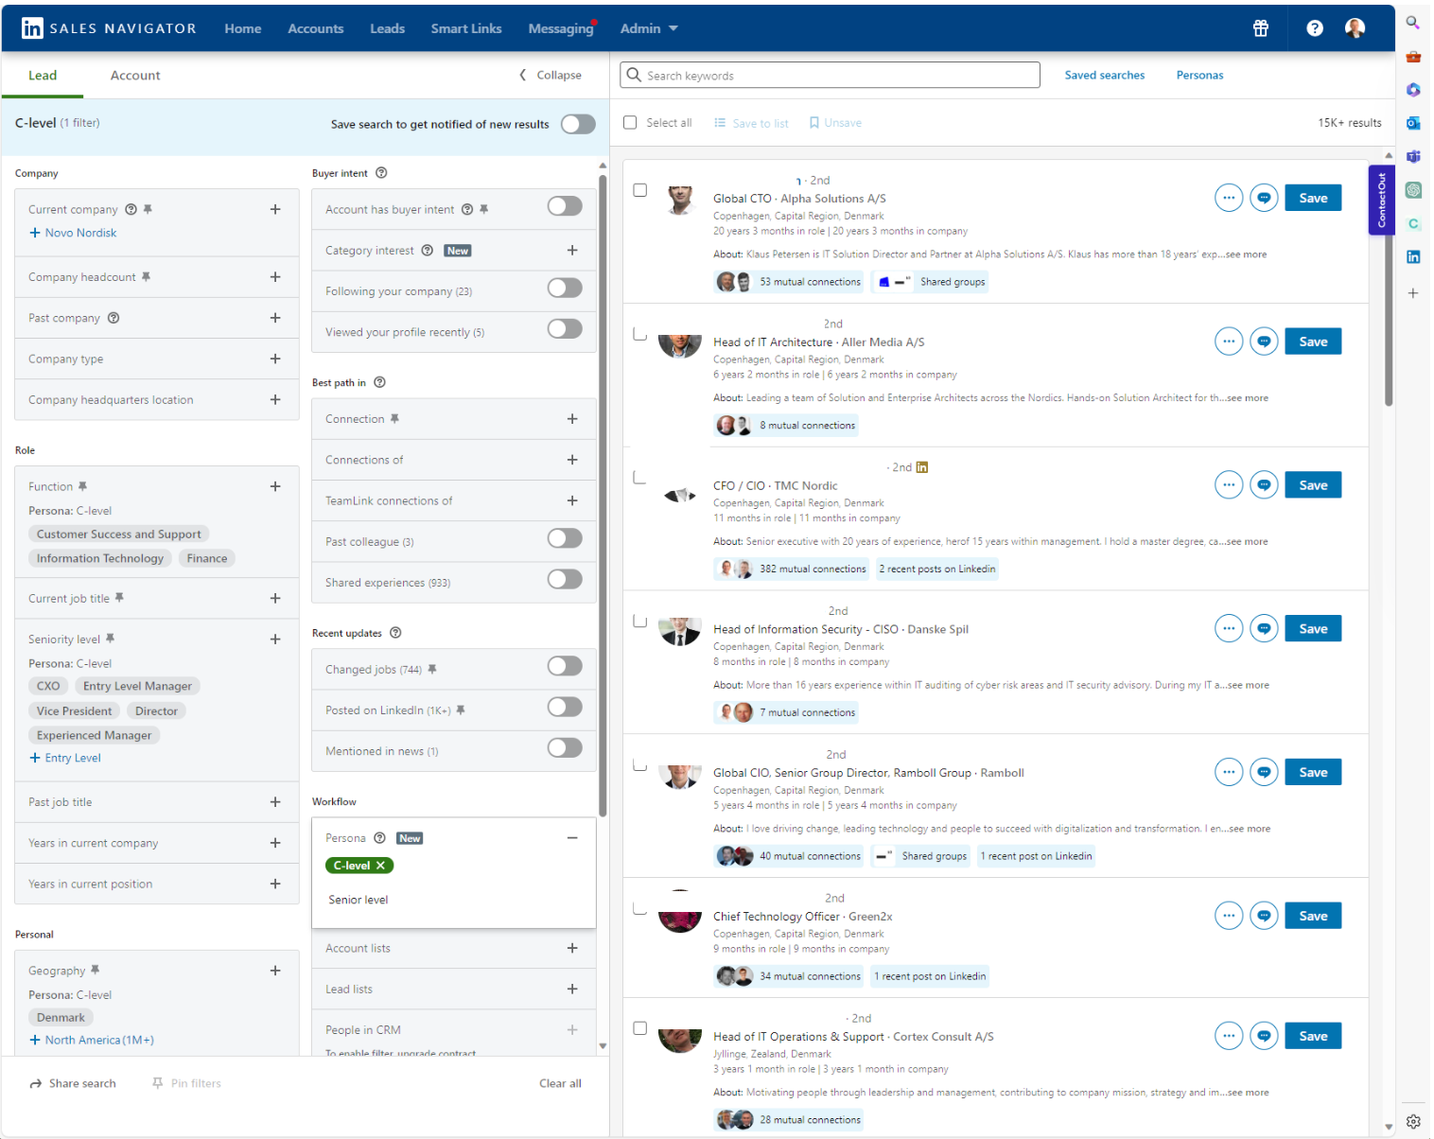Toggle Posted on LinkedIn filter

[x=565, y=707]
